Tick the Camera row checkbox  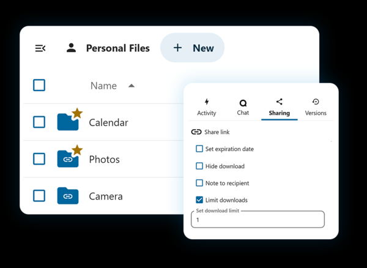click(x=39, y=196)
